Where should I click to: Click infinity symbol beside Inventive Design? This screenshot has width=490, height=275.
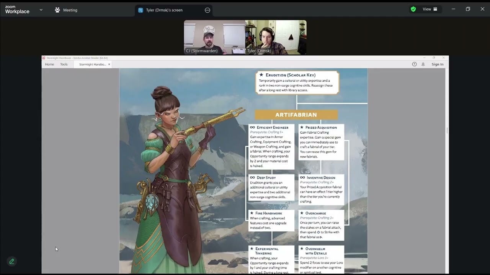pos(302,178)
